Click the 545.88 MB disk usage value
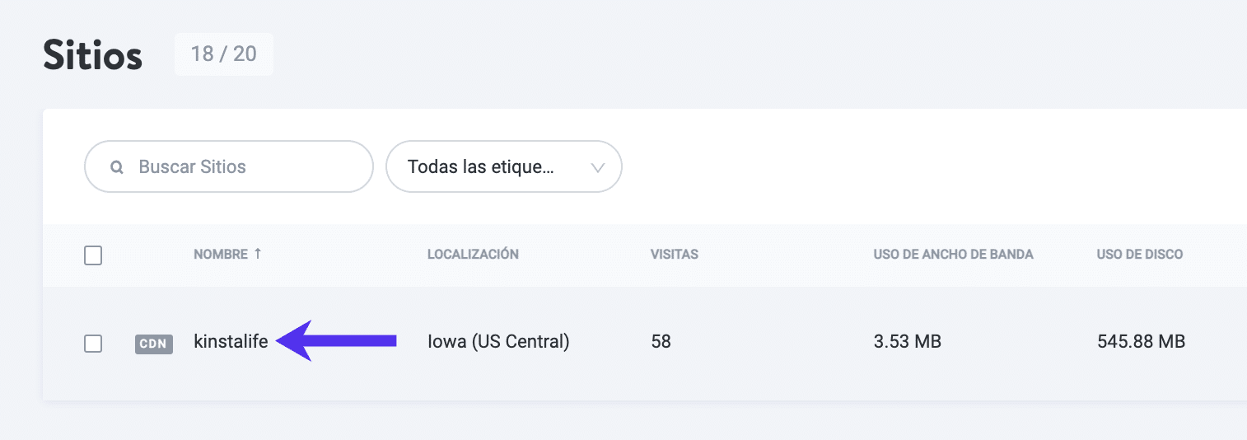1247x440 pixels. (x=1141, y=341)
